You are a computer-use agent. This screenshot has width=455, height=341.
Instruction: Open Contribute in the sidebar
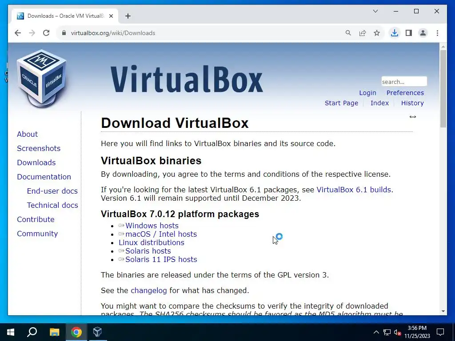point(36,219)
